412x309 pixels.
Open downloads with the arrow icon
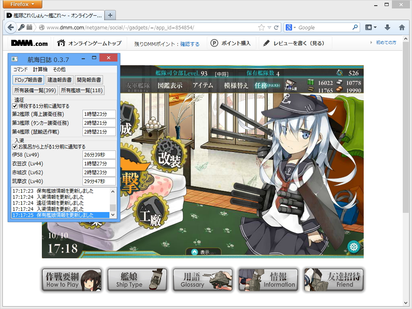[x=387, y=27]
